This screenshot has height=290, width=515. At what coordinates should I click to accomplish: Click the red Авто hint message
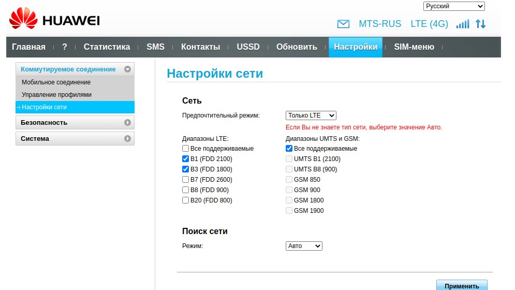(364, 127)
